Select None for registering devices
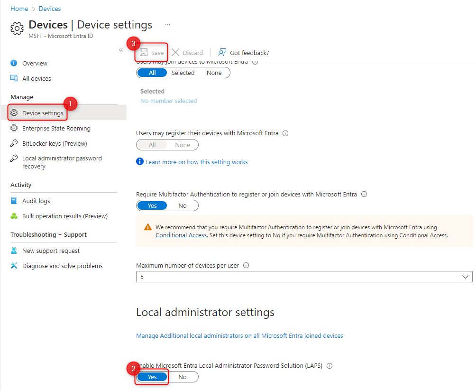The width and height of the screenshot is (476, 391). pos(183,145)
